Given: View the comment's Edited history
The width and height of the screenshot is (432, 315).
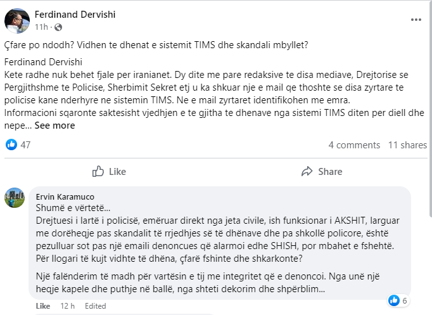Looking at the screenshot, I should pyautogui.click(x=95, y=306).
